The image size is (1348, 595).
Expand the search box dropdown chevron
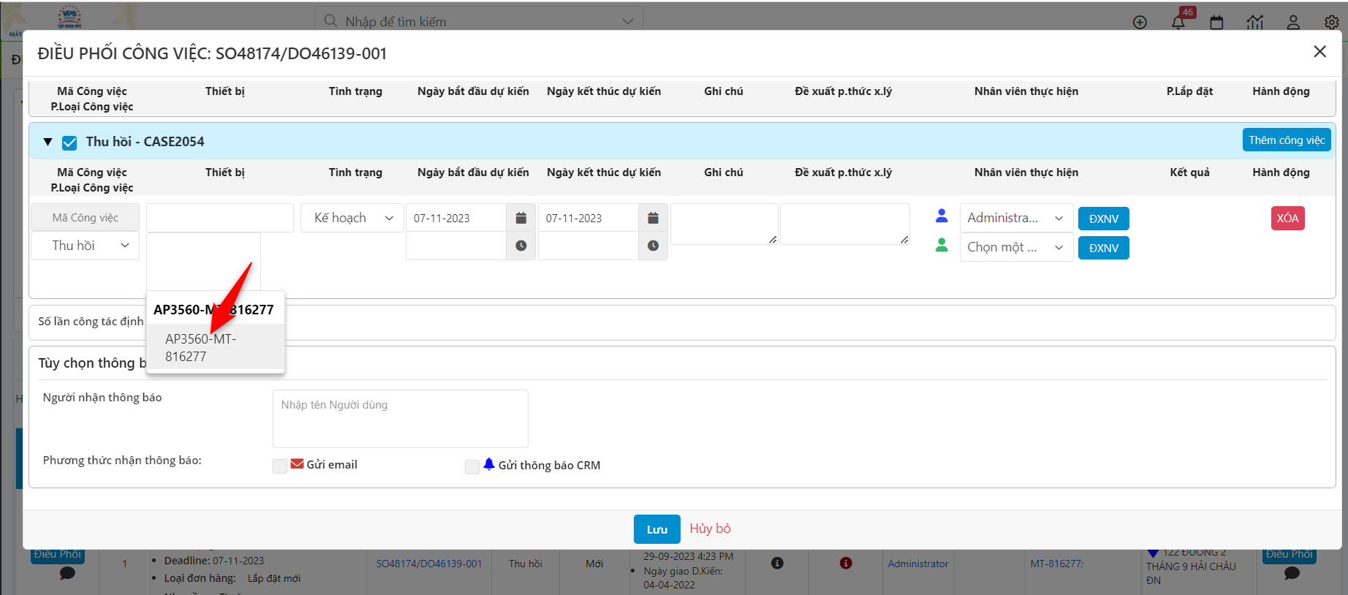tap(627, 21)
